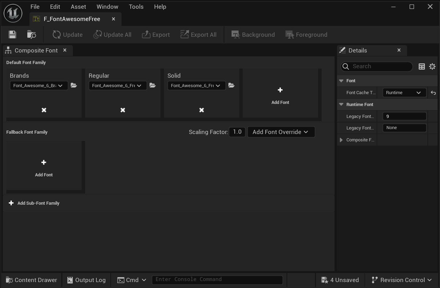The width and height of the screenshot is (440, 288).
Task: Click the Save asset floppy disk icon
Action: click(12, 34)
